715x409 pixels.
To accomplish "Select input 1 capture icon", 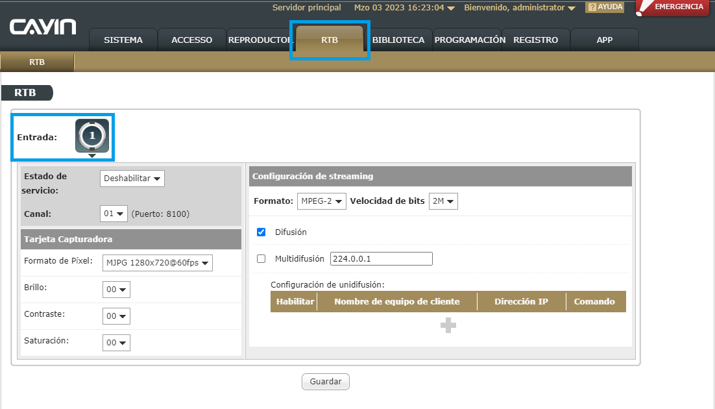I will click(92, 136).
